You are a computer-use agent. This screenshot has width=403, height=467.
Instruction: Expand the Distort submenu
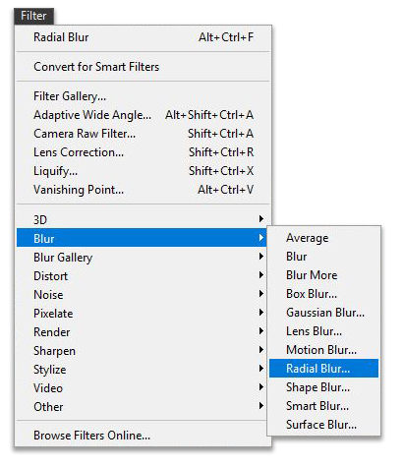pos(142,275)
